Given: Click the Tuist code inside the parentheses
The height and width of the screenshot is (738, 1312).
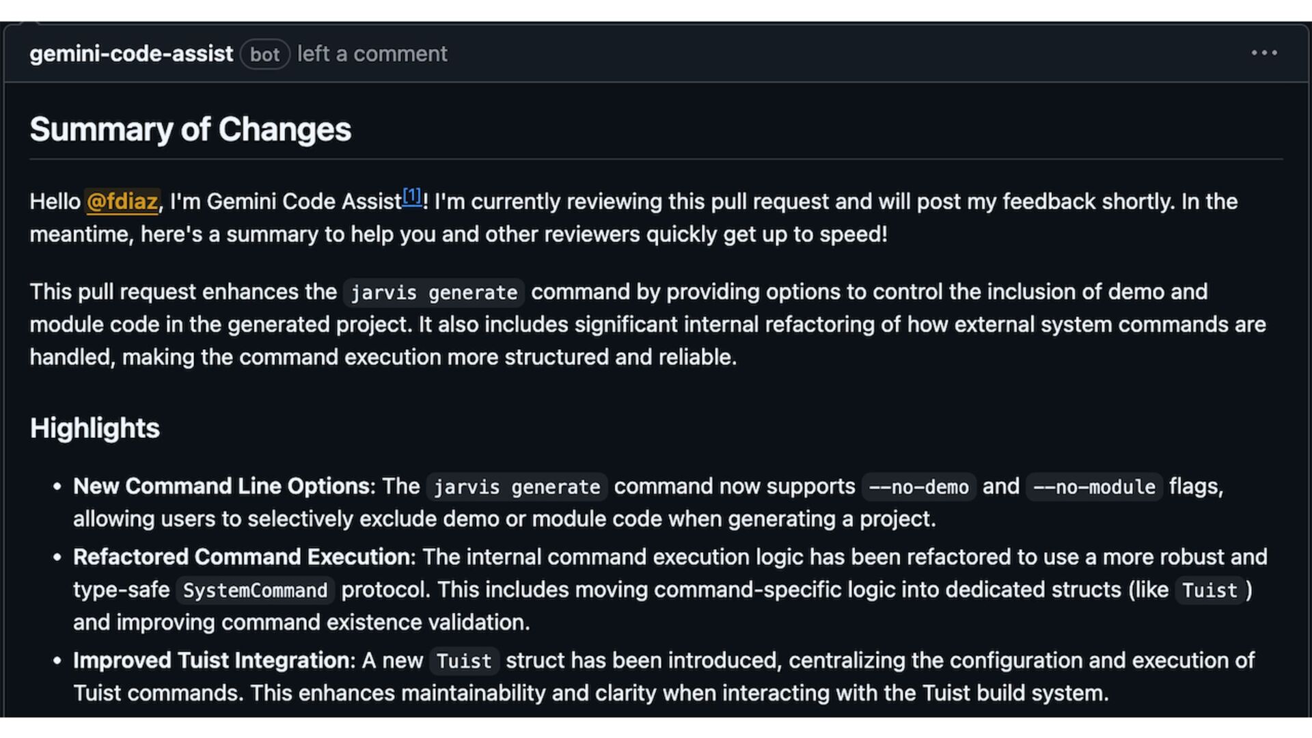Looking at the screenshot, I should pyautogui.click(x=1209, y=590).
